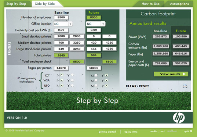Select Baseline IOT N radio button
This screenshot has width=197, height=137.
(62, 75)
